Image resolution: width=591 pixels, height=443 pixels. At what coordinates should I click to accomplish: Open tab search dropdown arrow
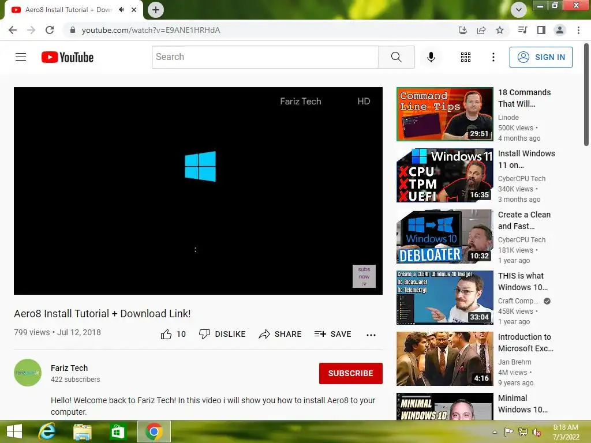518,10
